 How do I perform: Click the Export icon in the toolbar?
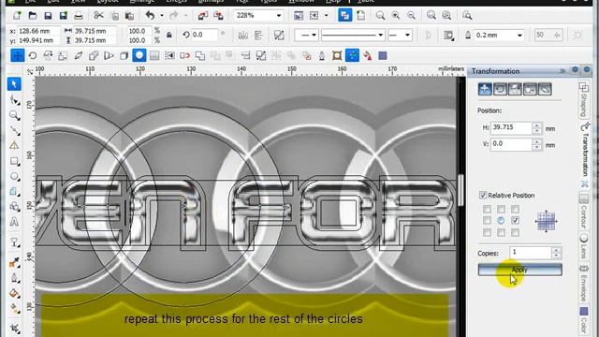point(218,15)
